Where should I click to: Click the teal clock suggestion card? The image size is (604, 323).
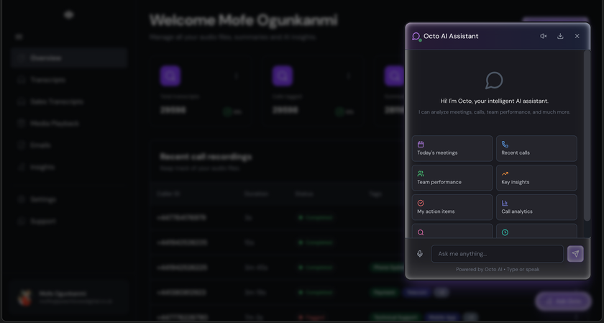pos(536,231)
